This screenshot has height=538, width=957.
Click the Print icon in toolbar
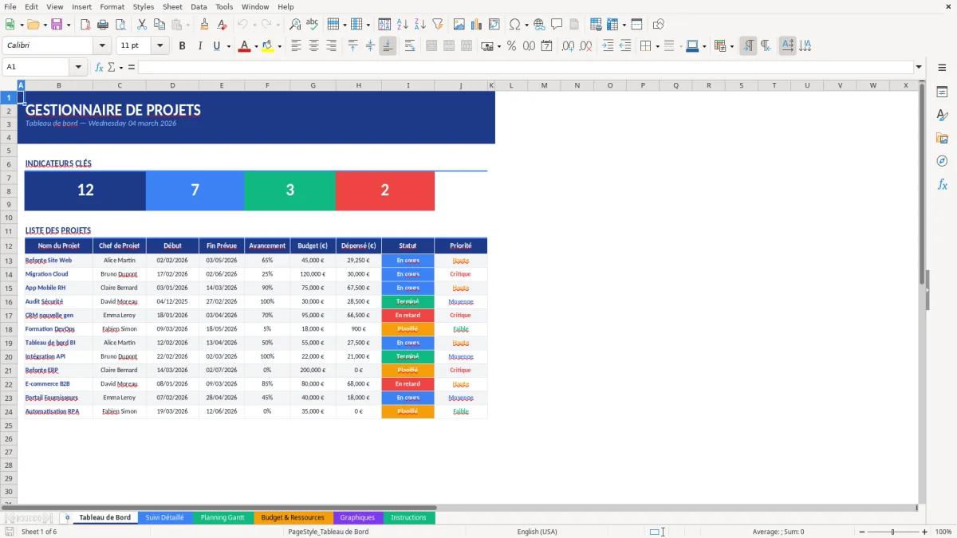coord(103,25)
